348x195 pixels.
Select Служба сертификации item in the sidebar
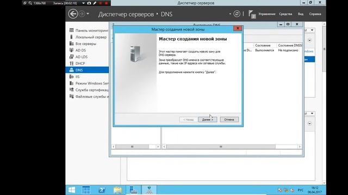point(87,90)
